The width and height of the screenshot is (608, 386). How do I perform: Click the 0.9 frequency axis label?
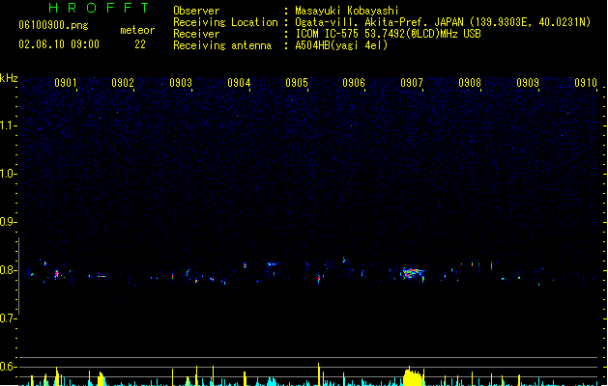tap(8, 222)
